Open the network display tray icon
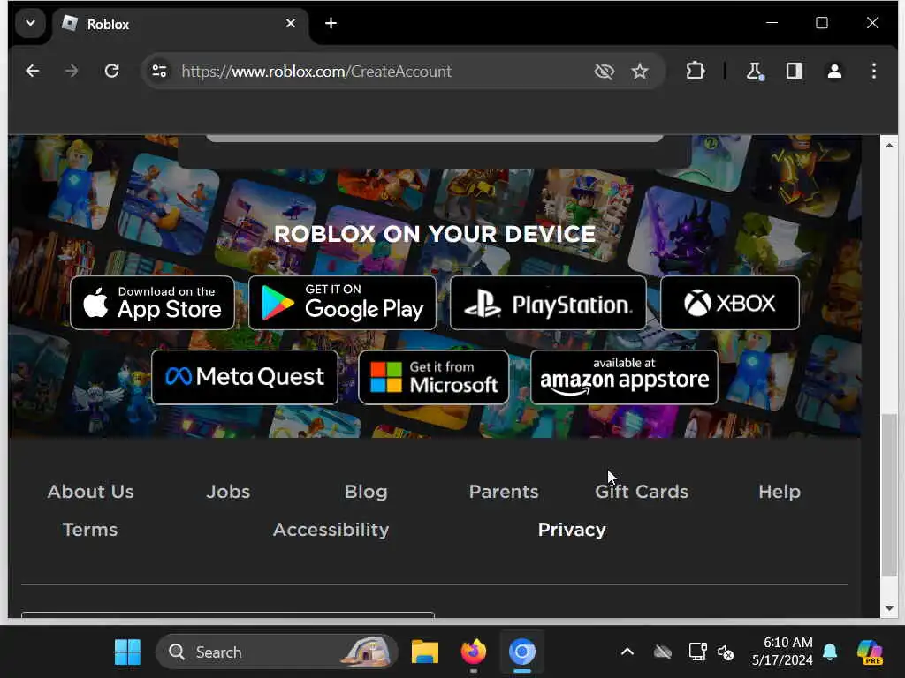The image size is (905, 678). click(698, 652)
